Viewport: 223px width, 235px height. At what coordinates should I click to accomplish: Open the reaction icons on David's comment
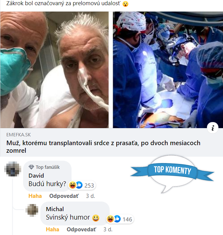click(x=75, y=185)
